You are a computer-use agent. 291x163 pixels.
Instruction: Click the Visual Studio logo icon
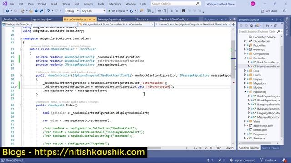(x=5, y=4)
